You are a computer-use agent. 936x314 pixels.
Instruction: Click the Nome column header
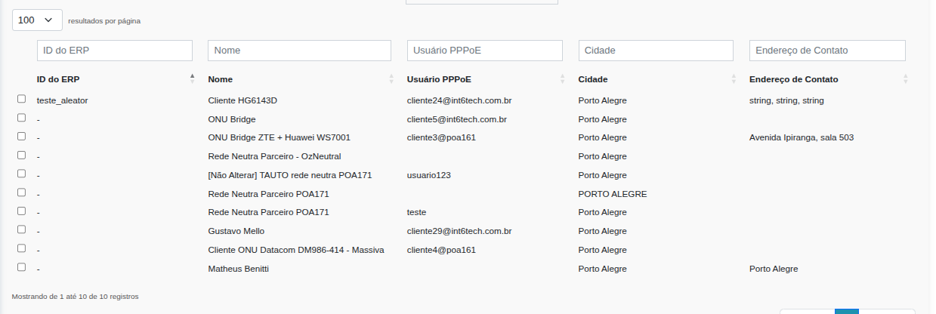221,79
